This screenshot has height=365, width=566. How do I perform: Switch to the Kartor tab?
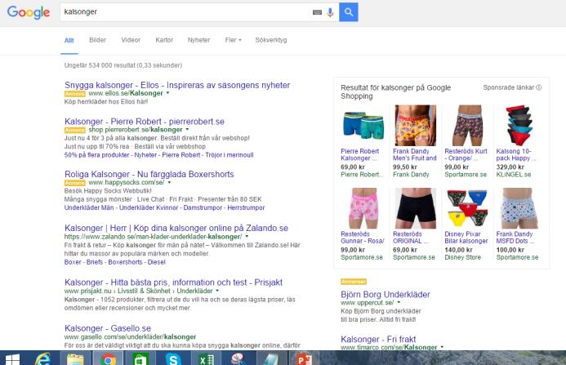(x=164, y=40)
